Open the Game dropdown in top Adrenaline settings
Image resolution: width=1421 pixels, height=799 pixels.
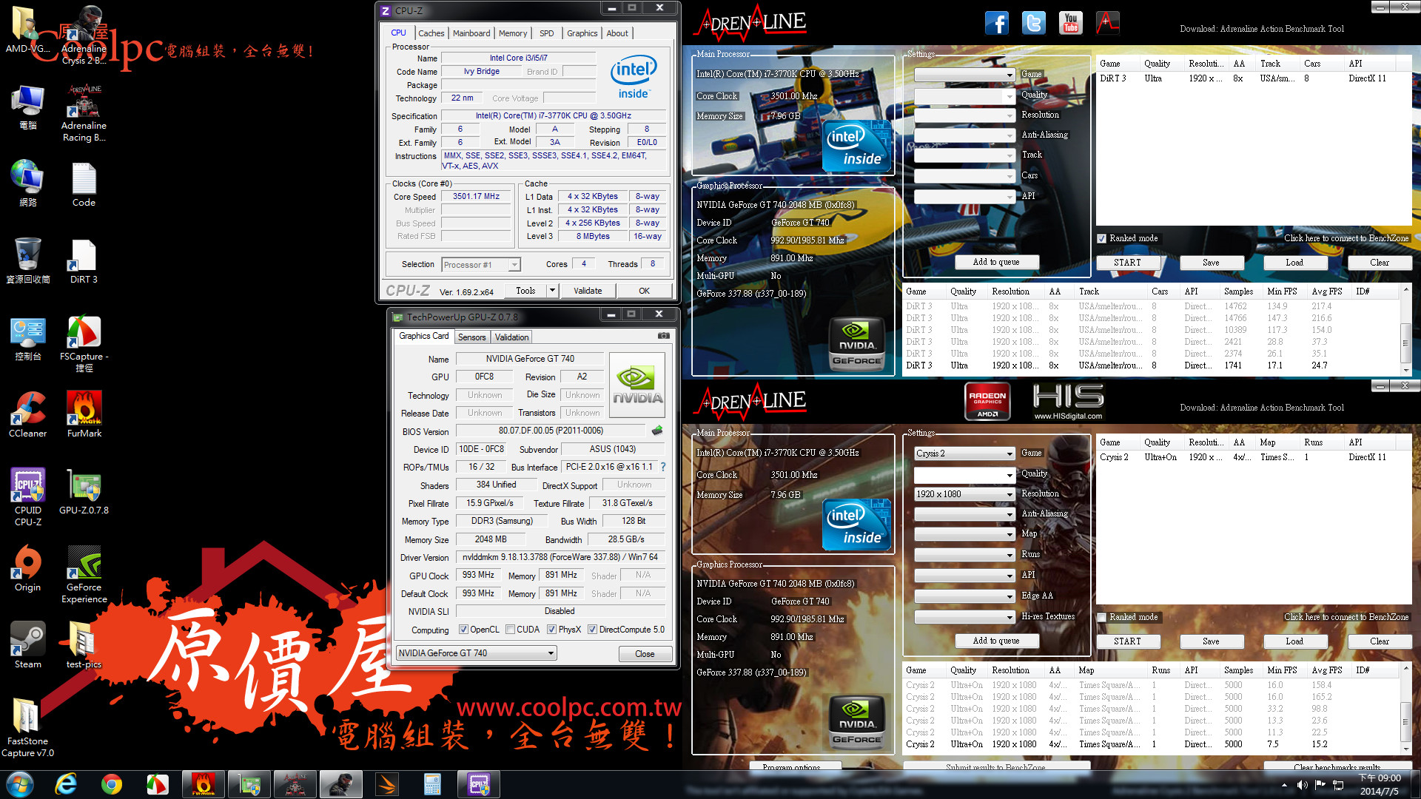[x=965, y=75]
